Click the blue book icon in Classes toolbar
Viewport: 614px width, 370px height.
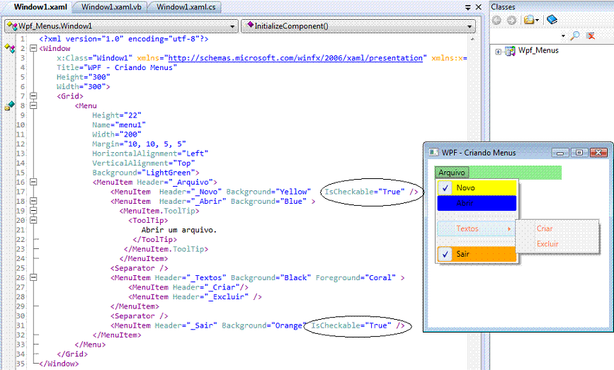[552, 20]
